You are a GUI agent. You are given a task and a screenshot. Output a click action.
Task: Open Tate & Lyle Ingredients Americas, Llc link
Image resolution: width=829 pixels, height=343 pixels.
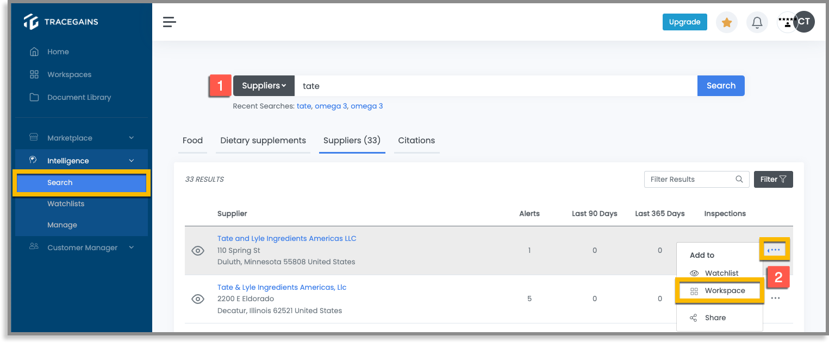tap(282, 288)
